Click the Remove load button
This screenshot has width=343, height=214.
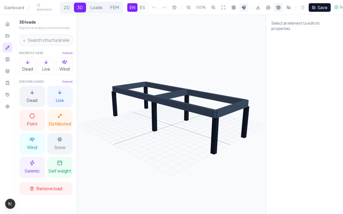pyautogui.click(x=46, y=189)
